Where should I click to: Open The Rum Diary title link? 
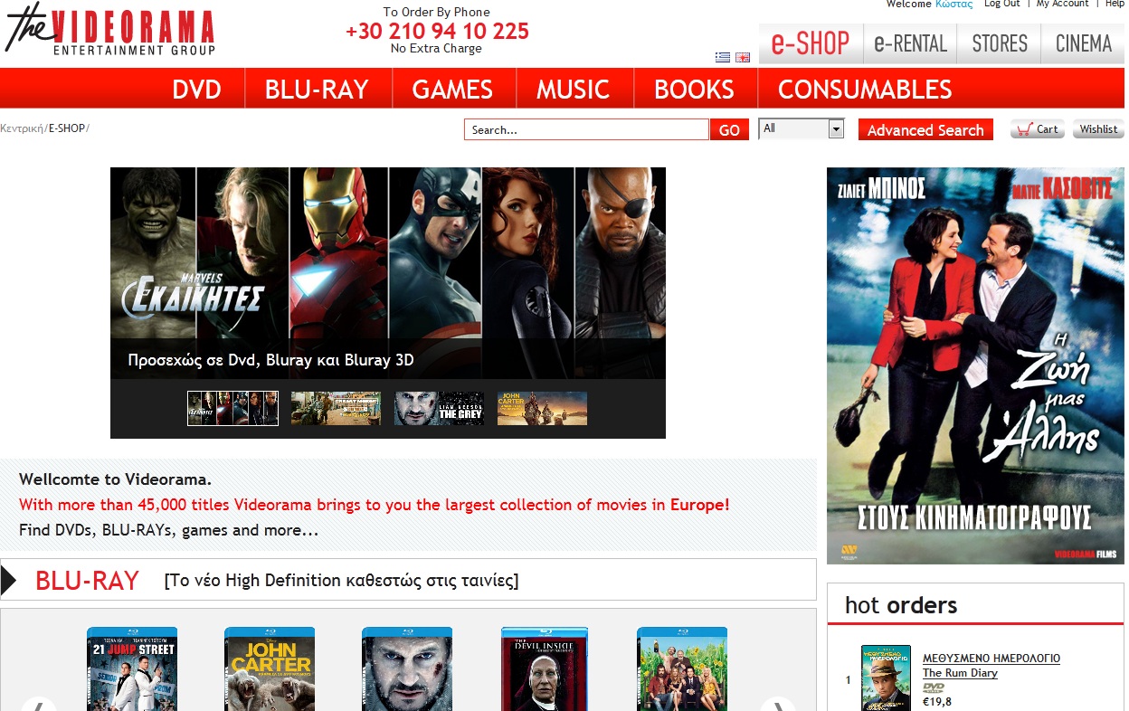[960, 673]
